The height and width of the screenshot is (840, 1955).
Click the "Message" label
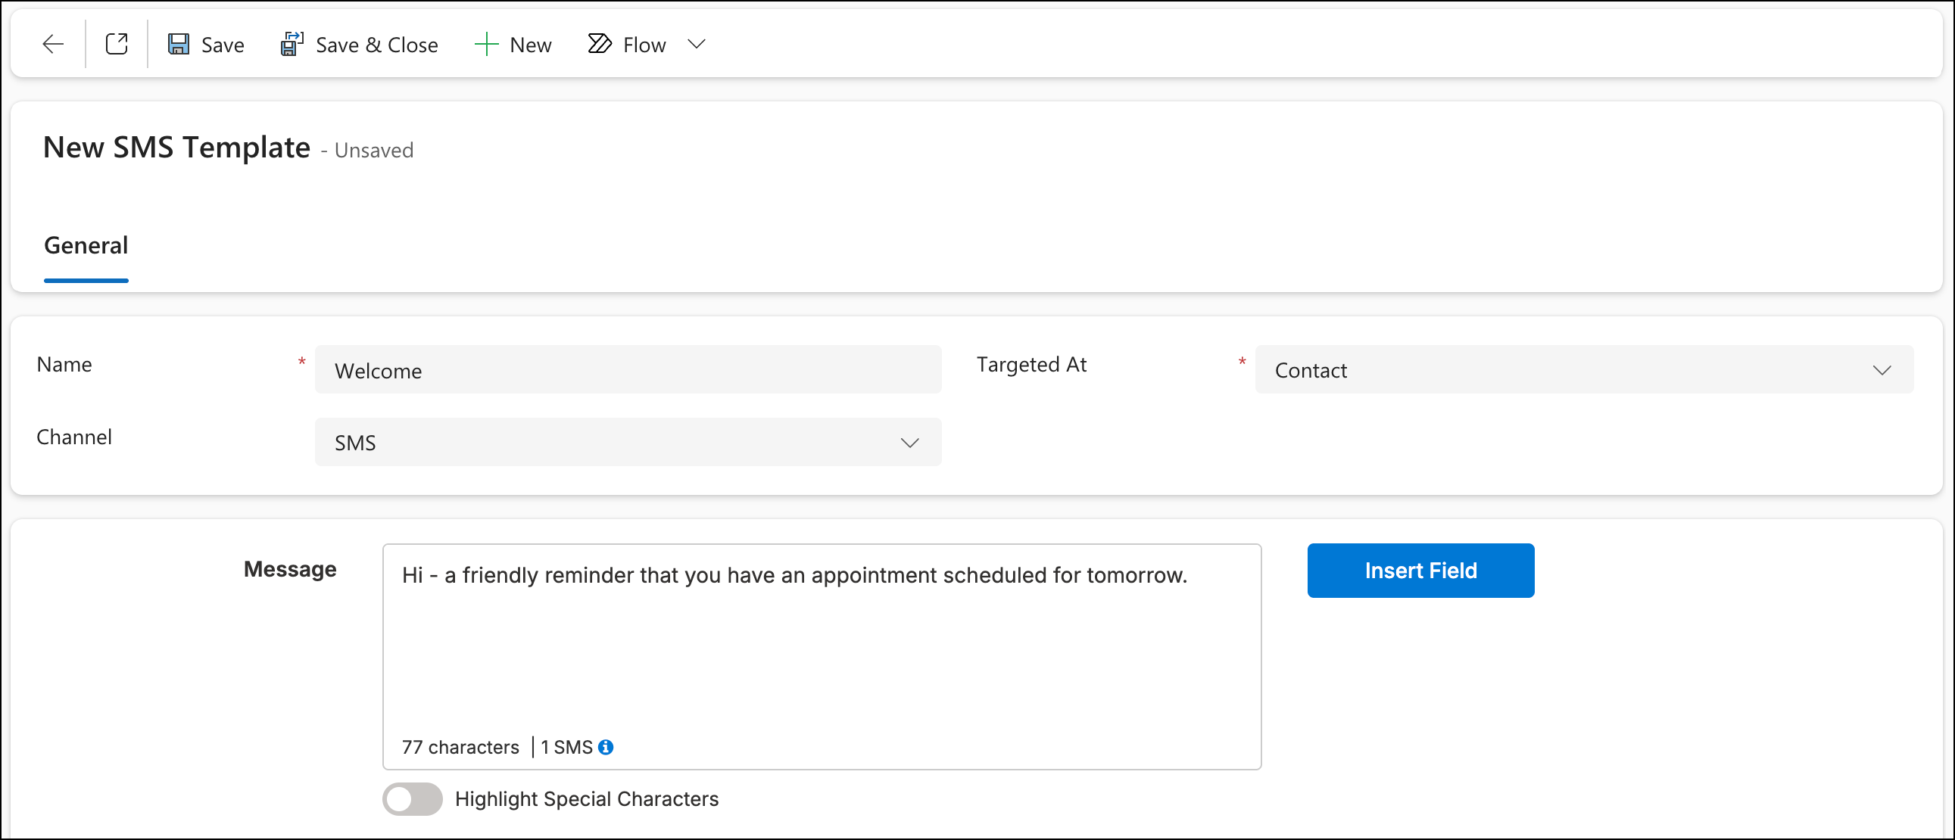click(x=290, y=569)
